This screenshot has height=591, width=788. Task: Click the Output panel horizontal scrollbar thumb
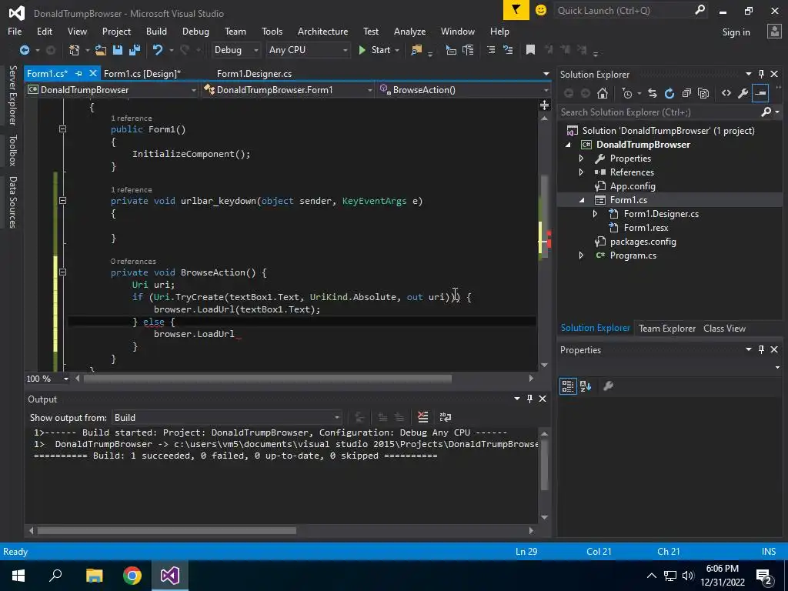pyautogui.click(x=166, y=530)
